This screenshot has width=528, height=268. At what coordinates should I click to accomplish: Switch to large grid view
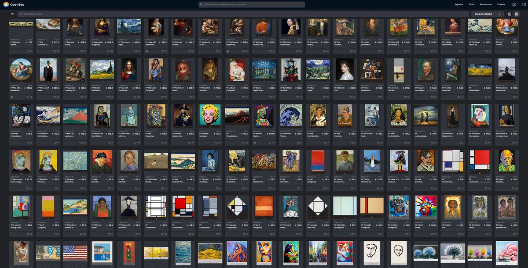click(x=510, y=14)
